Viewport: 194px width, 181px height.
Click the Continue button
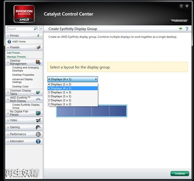click(x=180, y=174)
